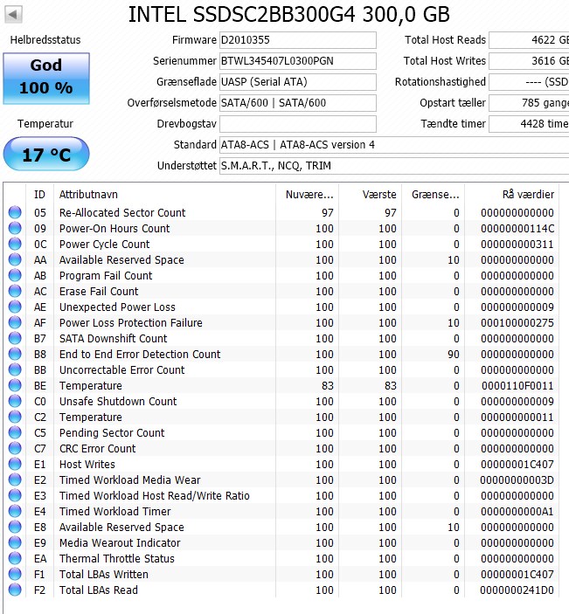Click status icon of SATA Downshift Count row
569x614 pixels.
15,338
